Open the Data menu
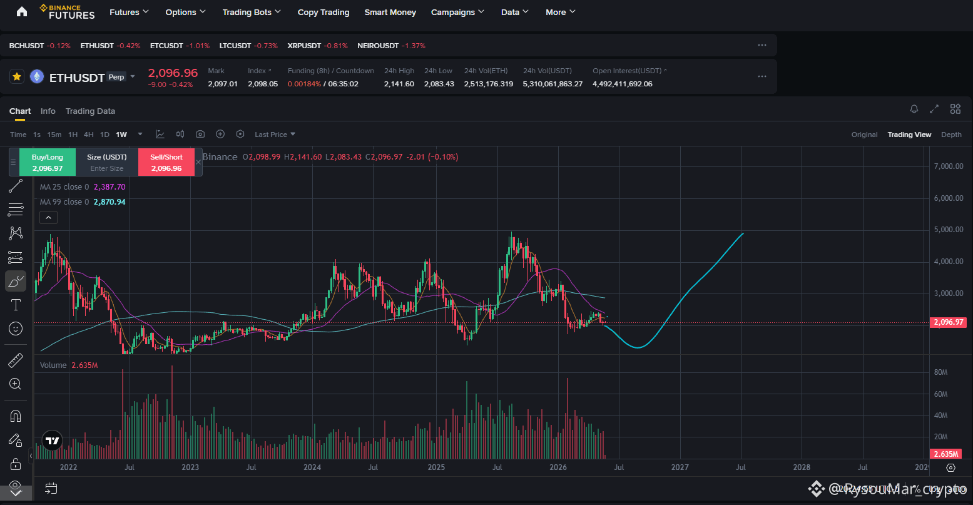Image resolution: width=973 pixels, height=505 pixels. (x=515, y=12)
